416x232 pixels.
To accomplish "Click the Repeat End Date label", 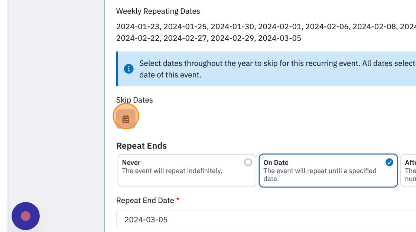I will pos(145,200).
